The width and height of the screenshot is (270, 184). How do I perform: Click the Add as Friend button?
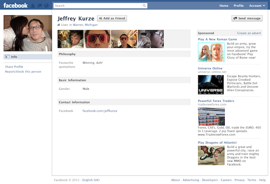pos(112,19)
